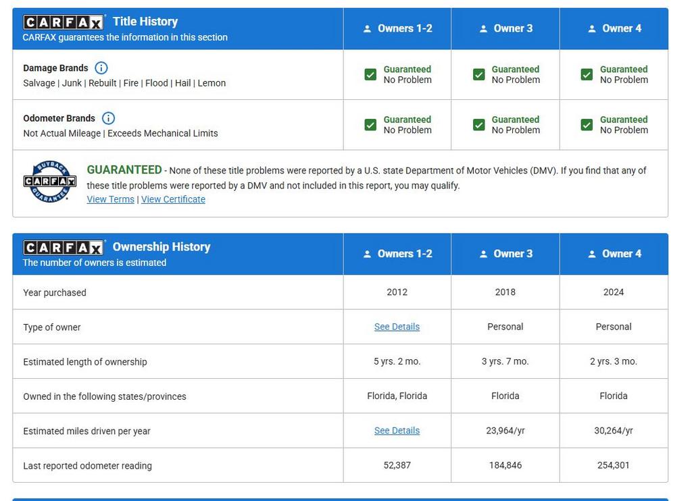Click 'CARFAX guarantees the information in this section'

[125, 38]
